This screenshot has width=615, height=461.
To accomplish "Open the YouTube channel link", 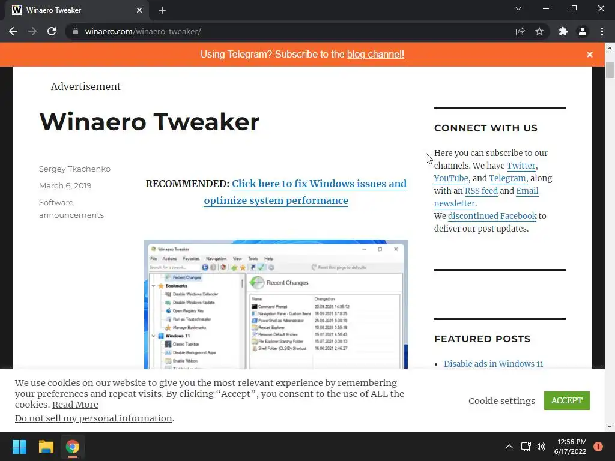I will pos(451,178).
